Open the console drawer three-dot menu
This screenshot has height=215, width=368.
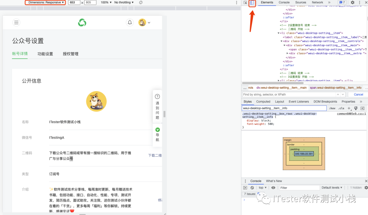click(x=245, y=181)
